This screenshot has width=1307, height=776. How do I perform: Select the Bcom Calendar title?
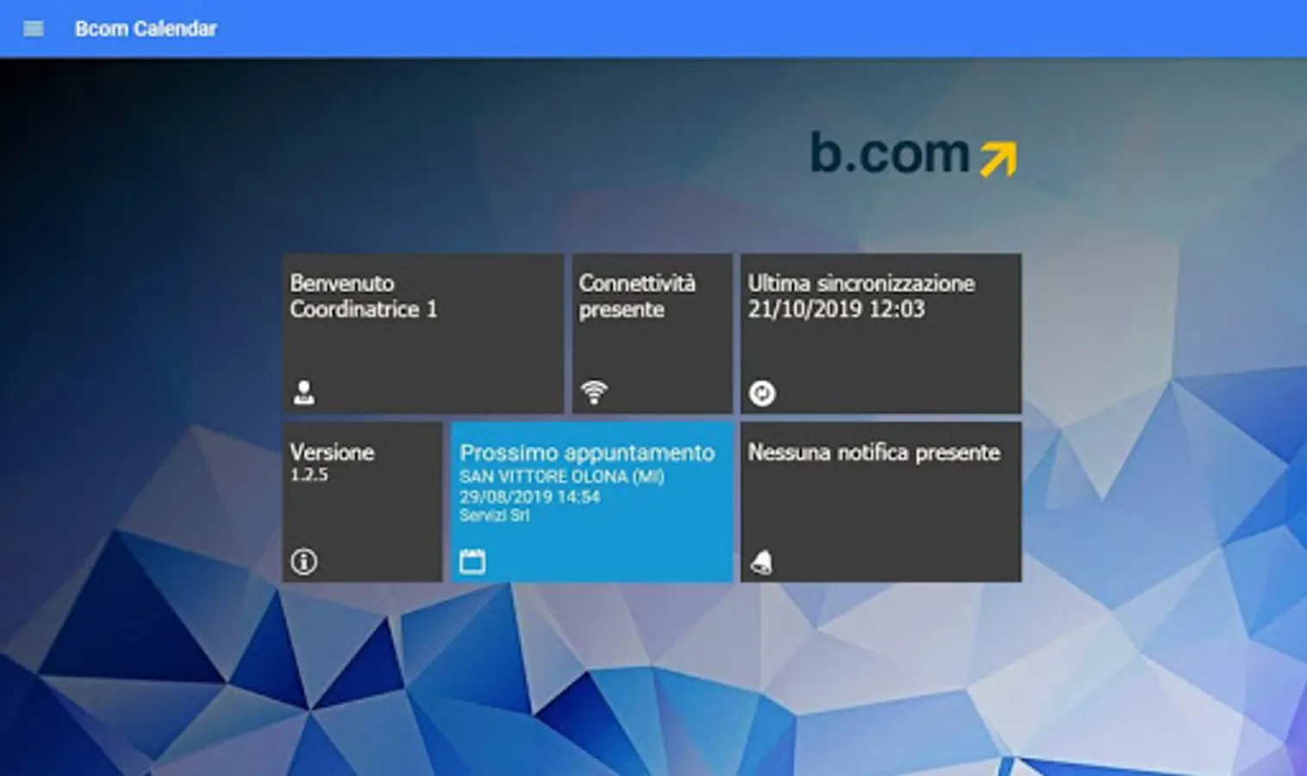click(x=146, y=28)
